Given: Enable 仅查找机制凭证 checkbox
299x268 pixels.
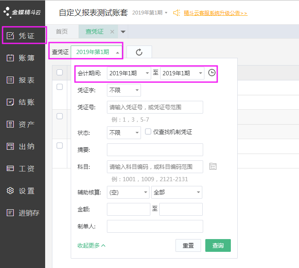Looking at the screenshot, I should 148,132.
